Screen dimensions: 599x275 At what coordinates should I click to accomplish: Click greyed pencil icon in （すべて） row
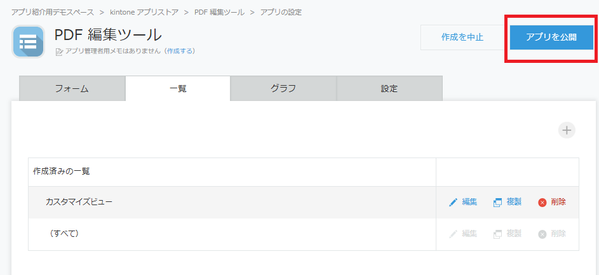[453, 234]
